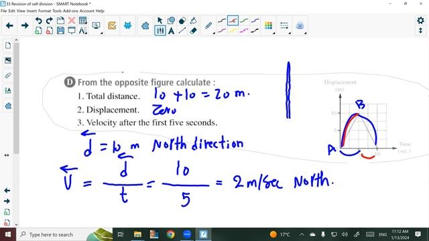Viewport: 429px width, 241px height.
Task: Open the View menu
Action: point(21,11)
